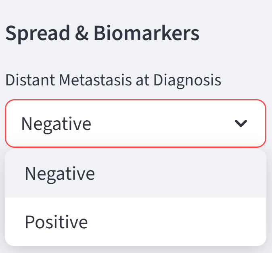Collapse the list using the down-arrow icon
The image size is (272, 253).
(x=241, y=123)
